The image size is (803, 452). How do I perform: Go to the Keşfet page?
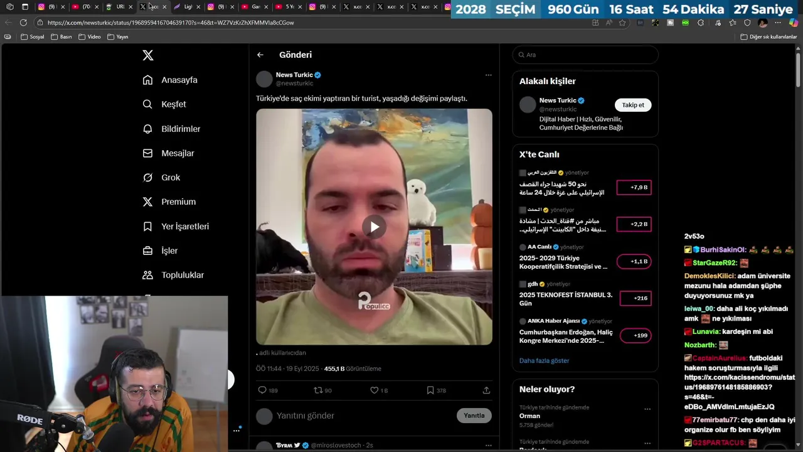pos(164,104)
